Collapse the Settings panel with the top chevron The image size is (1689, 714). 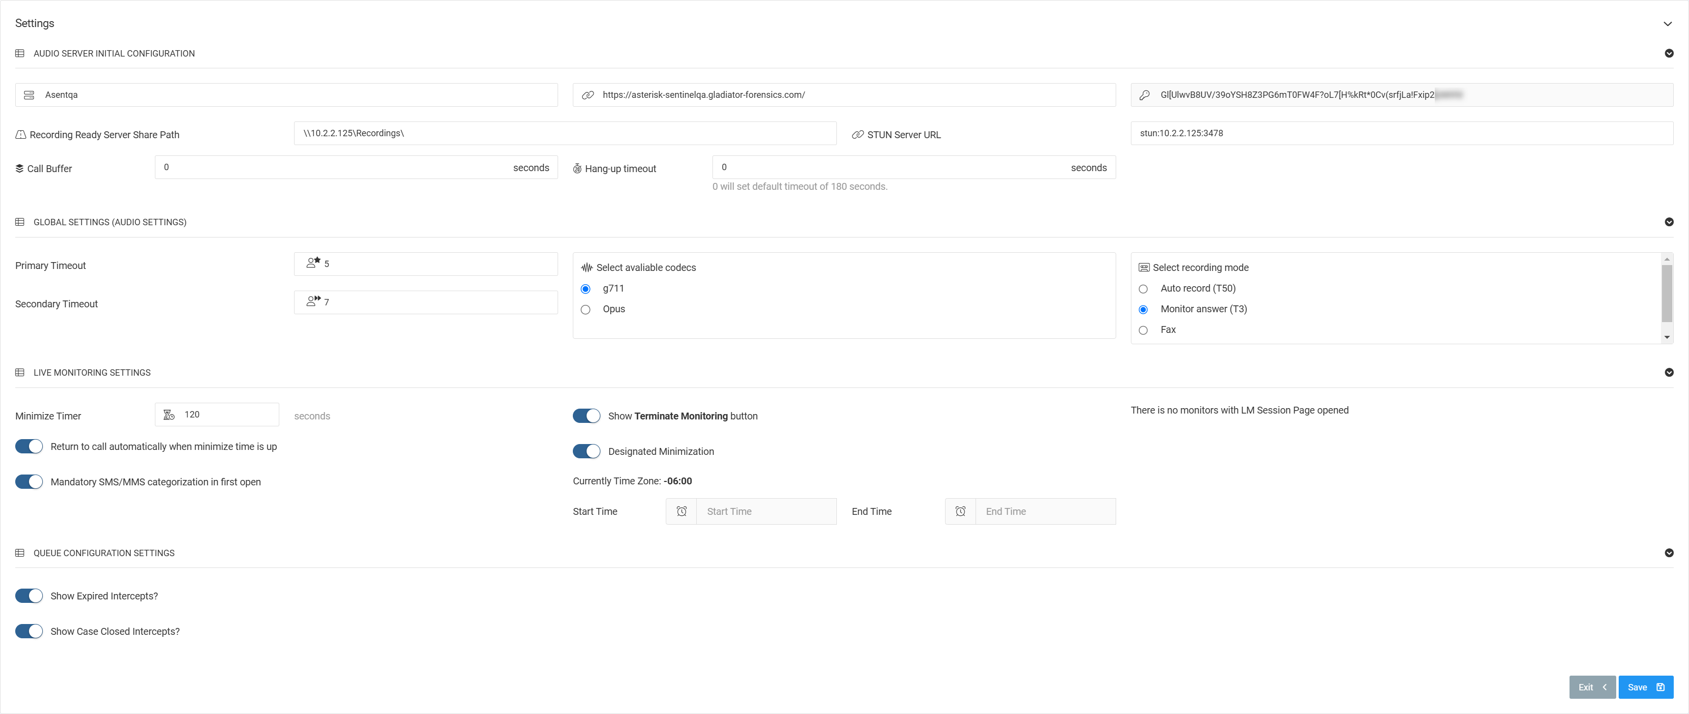click(1669, 24)
